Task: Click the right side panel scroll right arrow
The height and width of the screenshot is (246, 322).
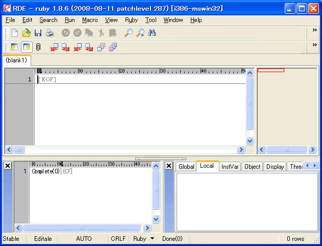Action: pos(312,149)
